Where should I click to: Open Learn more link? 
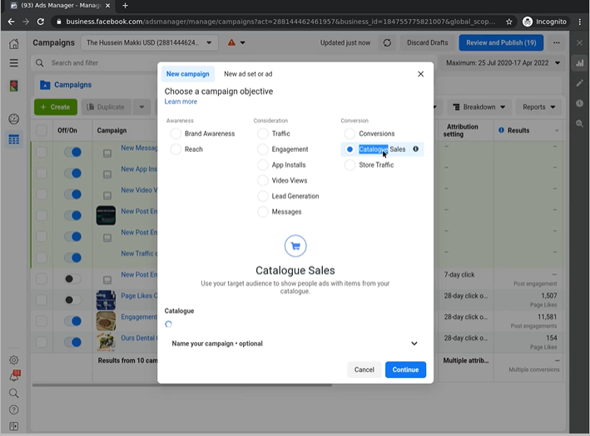pyautogui.click(x=181, y=102)
